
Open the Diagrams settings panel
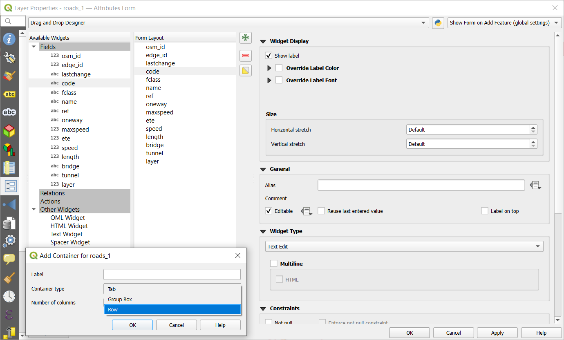(9, 149)
